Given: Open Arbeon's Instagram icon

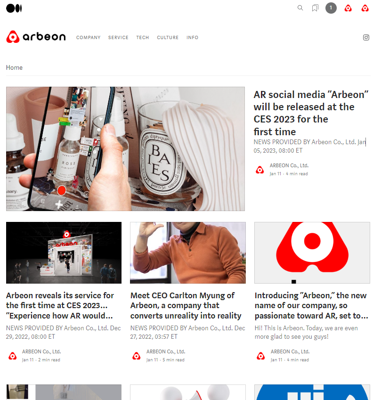Looking at the screenshot, I should coord(366,38).
